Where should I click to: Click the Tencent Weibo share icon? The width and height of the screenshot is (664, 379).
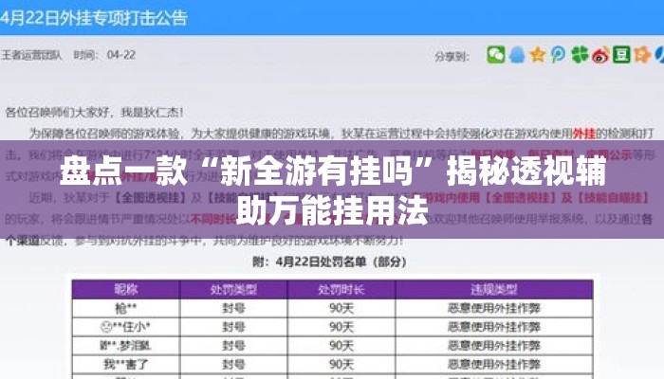tap(558, 55)
